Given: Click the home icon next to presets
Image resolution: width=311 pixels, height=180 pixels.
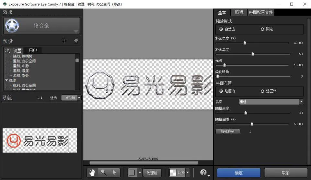Looking at the screenshot, I should pos(76,41).
